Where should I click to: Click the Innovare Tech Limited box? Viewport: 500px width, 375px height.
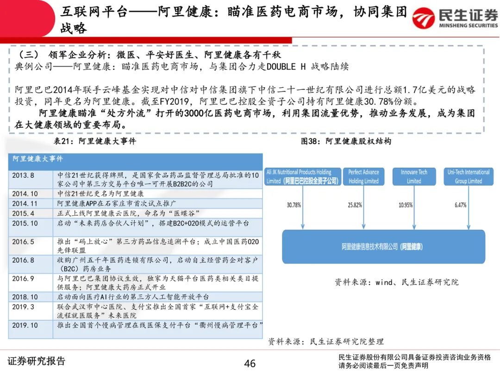click(414, 177)
